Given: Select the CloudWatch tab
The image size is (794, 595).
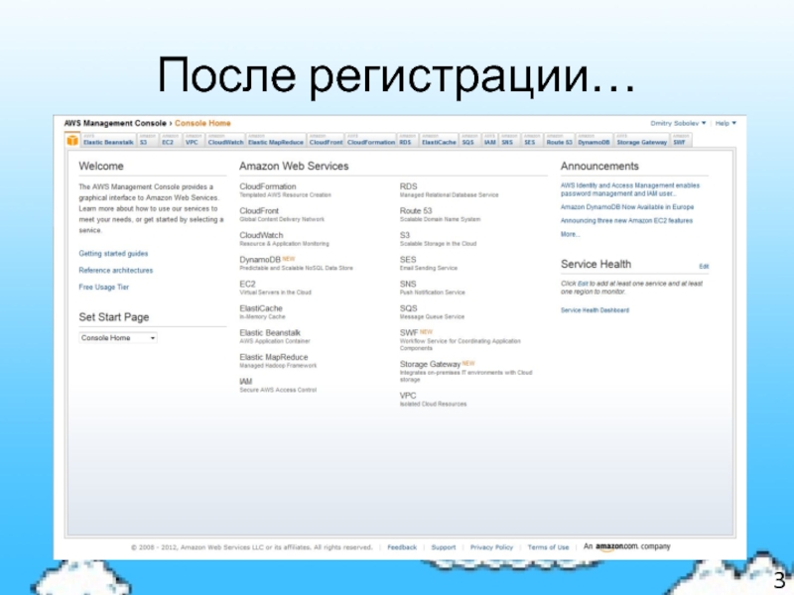Looking at the screenshot, I should [225, 140].
